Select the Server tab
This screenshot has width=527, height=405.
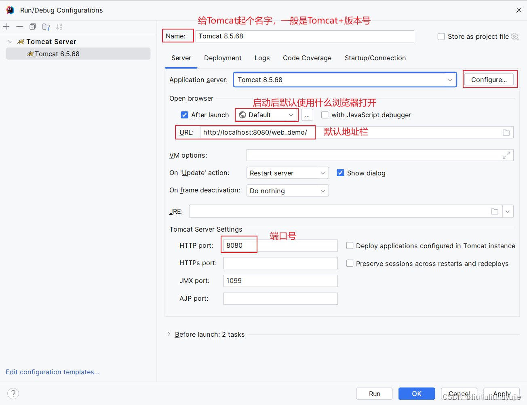point(181,58)
